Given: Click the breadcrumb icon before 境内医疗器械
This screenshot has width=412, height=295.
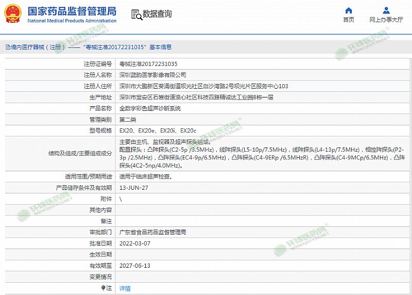Looking at the screenshot, I should pyautogui.click(x=7, y=47).
